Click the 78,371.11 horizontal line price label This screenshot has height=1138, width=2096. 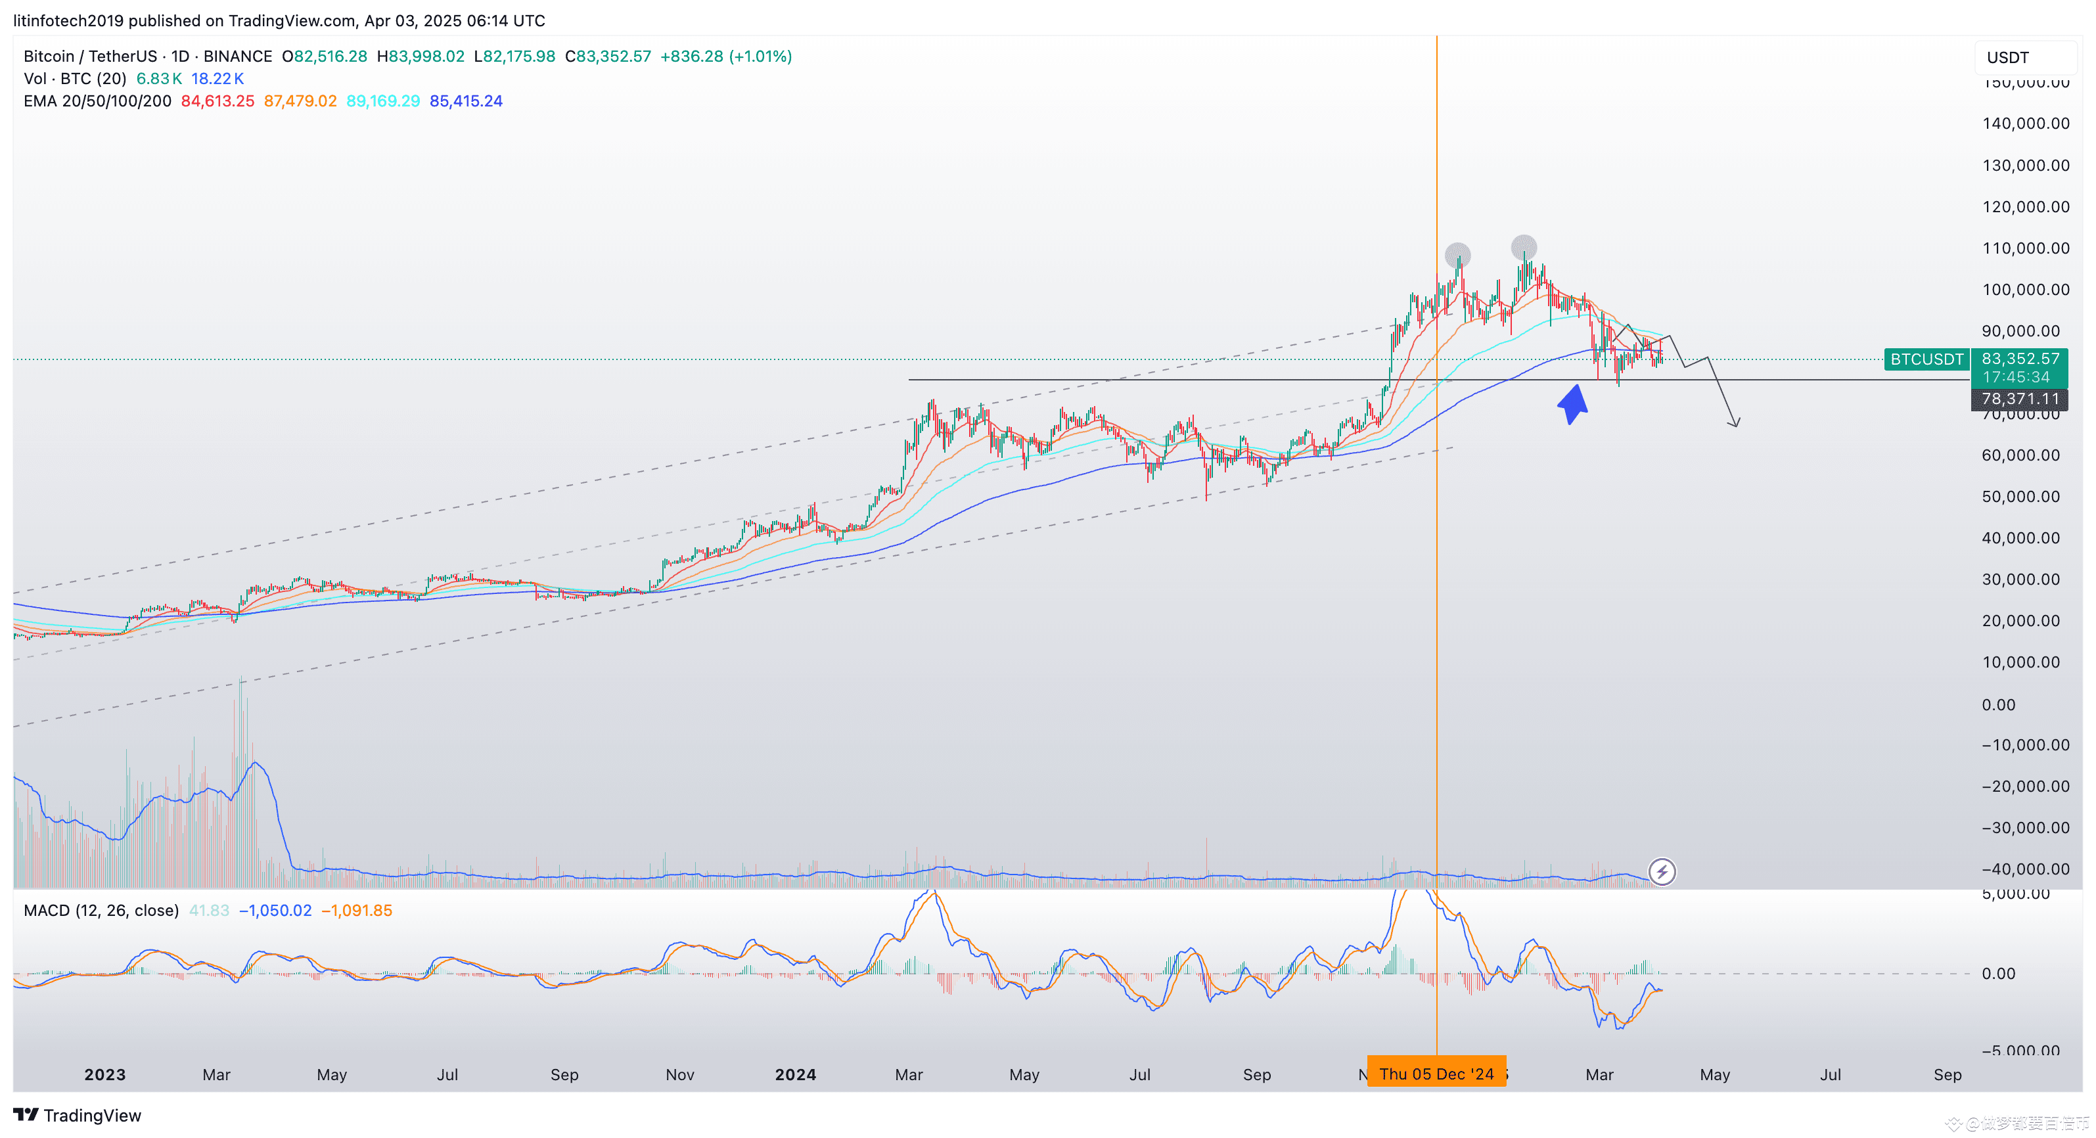[2020, 399]
